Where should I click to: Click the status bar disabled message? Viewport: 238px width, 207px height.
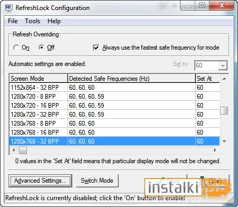click(95, 198)
